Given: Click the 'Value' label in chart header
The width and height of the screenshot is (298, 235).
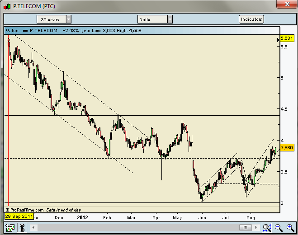Looking at the screenshot, I should click(x=12, y=31).
